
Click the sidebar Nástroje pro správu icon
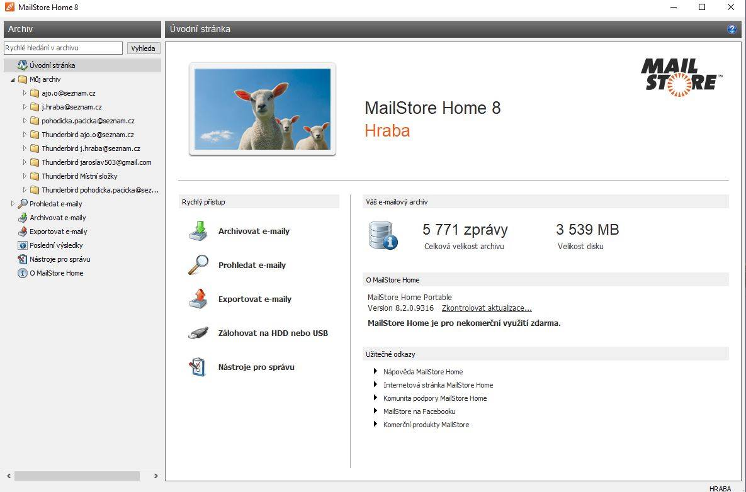click(x=23, y=259)
